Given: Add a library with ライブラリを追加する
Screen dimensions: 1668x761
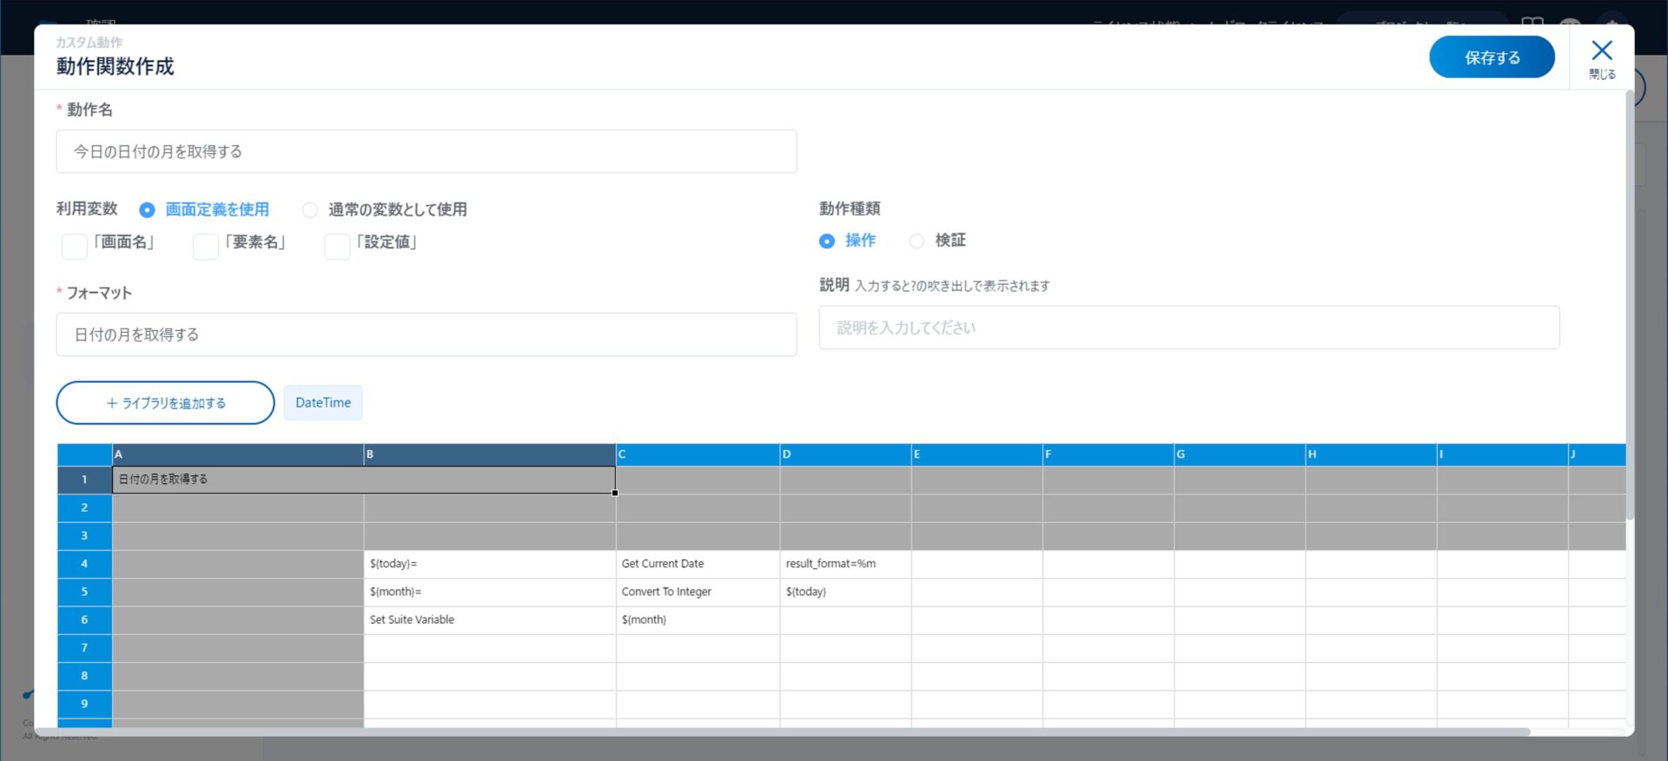Looking at the screenshot, I should tap(165, 403).
